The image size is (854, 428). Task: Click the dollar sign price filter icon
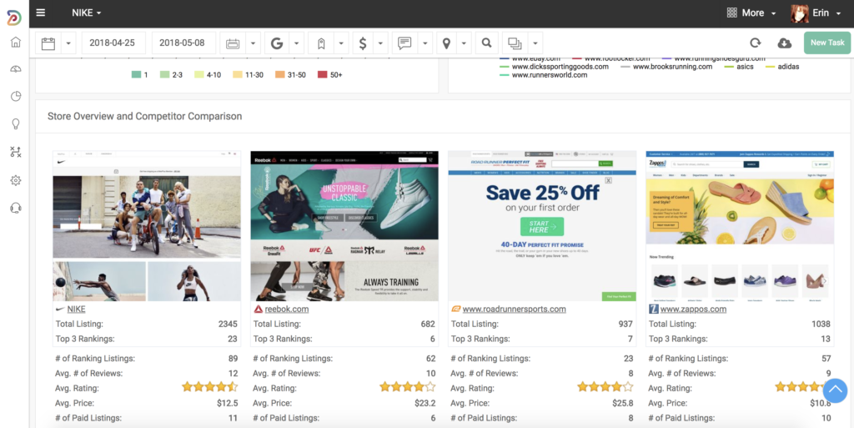tap(363, 43)
